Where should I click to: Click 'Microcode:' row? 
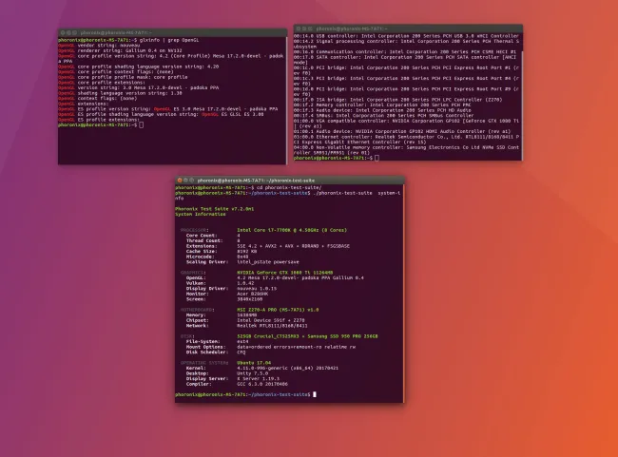pyautogui.click(x=217, y=257)
